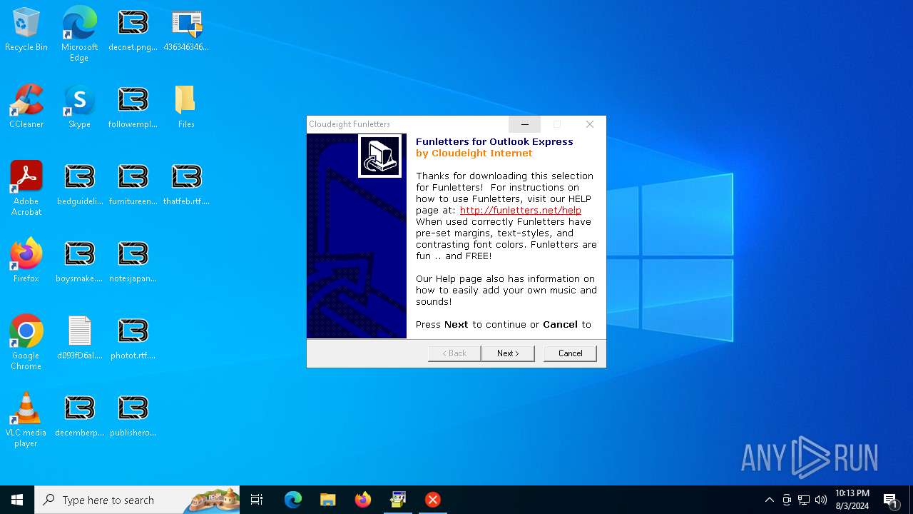
Task: Select CCleaner desktop shortcut
Action: click(26, 107)
